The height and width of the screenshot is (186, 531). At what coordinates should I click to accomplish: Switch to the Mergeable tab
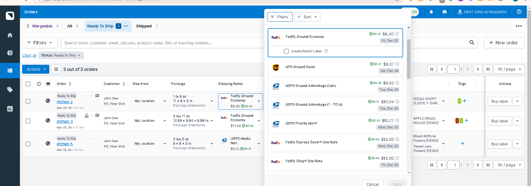click(x=42, y=26)
